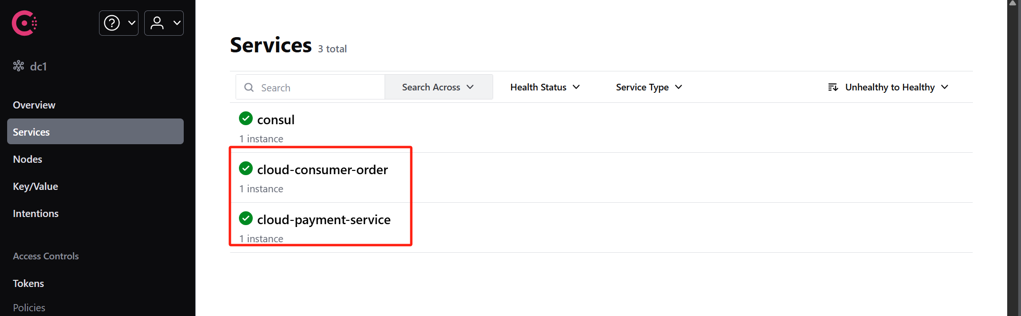
Task: Open the Service Type filter
Action: click(x=649, y=87)
